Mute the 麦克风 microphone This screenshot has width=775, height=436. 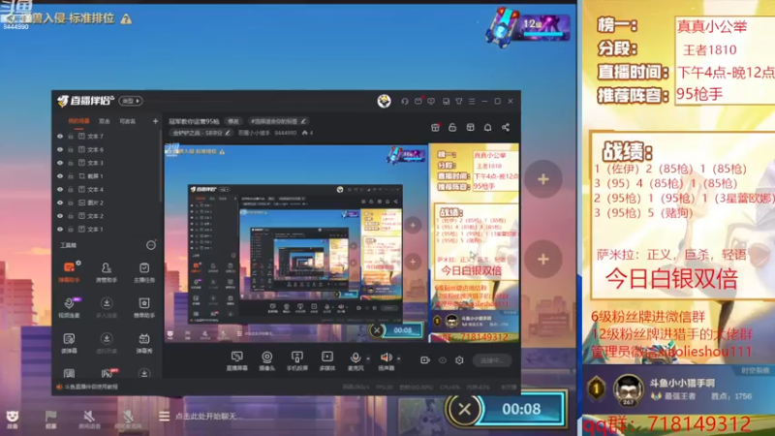pos(356,360)
